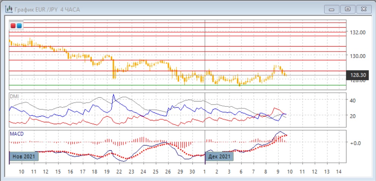Viewport: 376px width, 181px height.
Task: Click the red square button on chart
Action: [13, 26]
